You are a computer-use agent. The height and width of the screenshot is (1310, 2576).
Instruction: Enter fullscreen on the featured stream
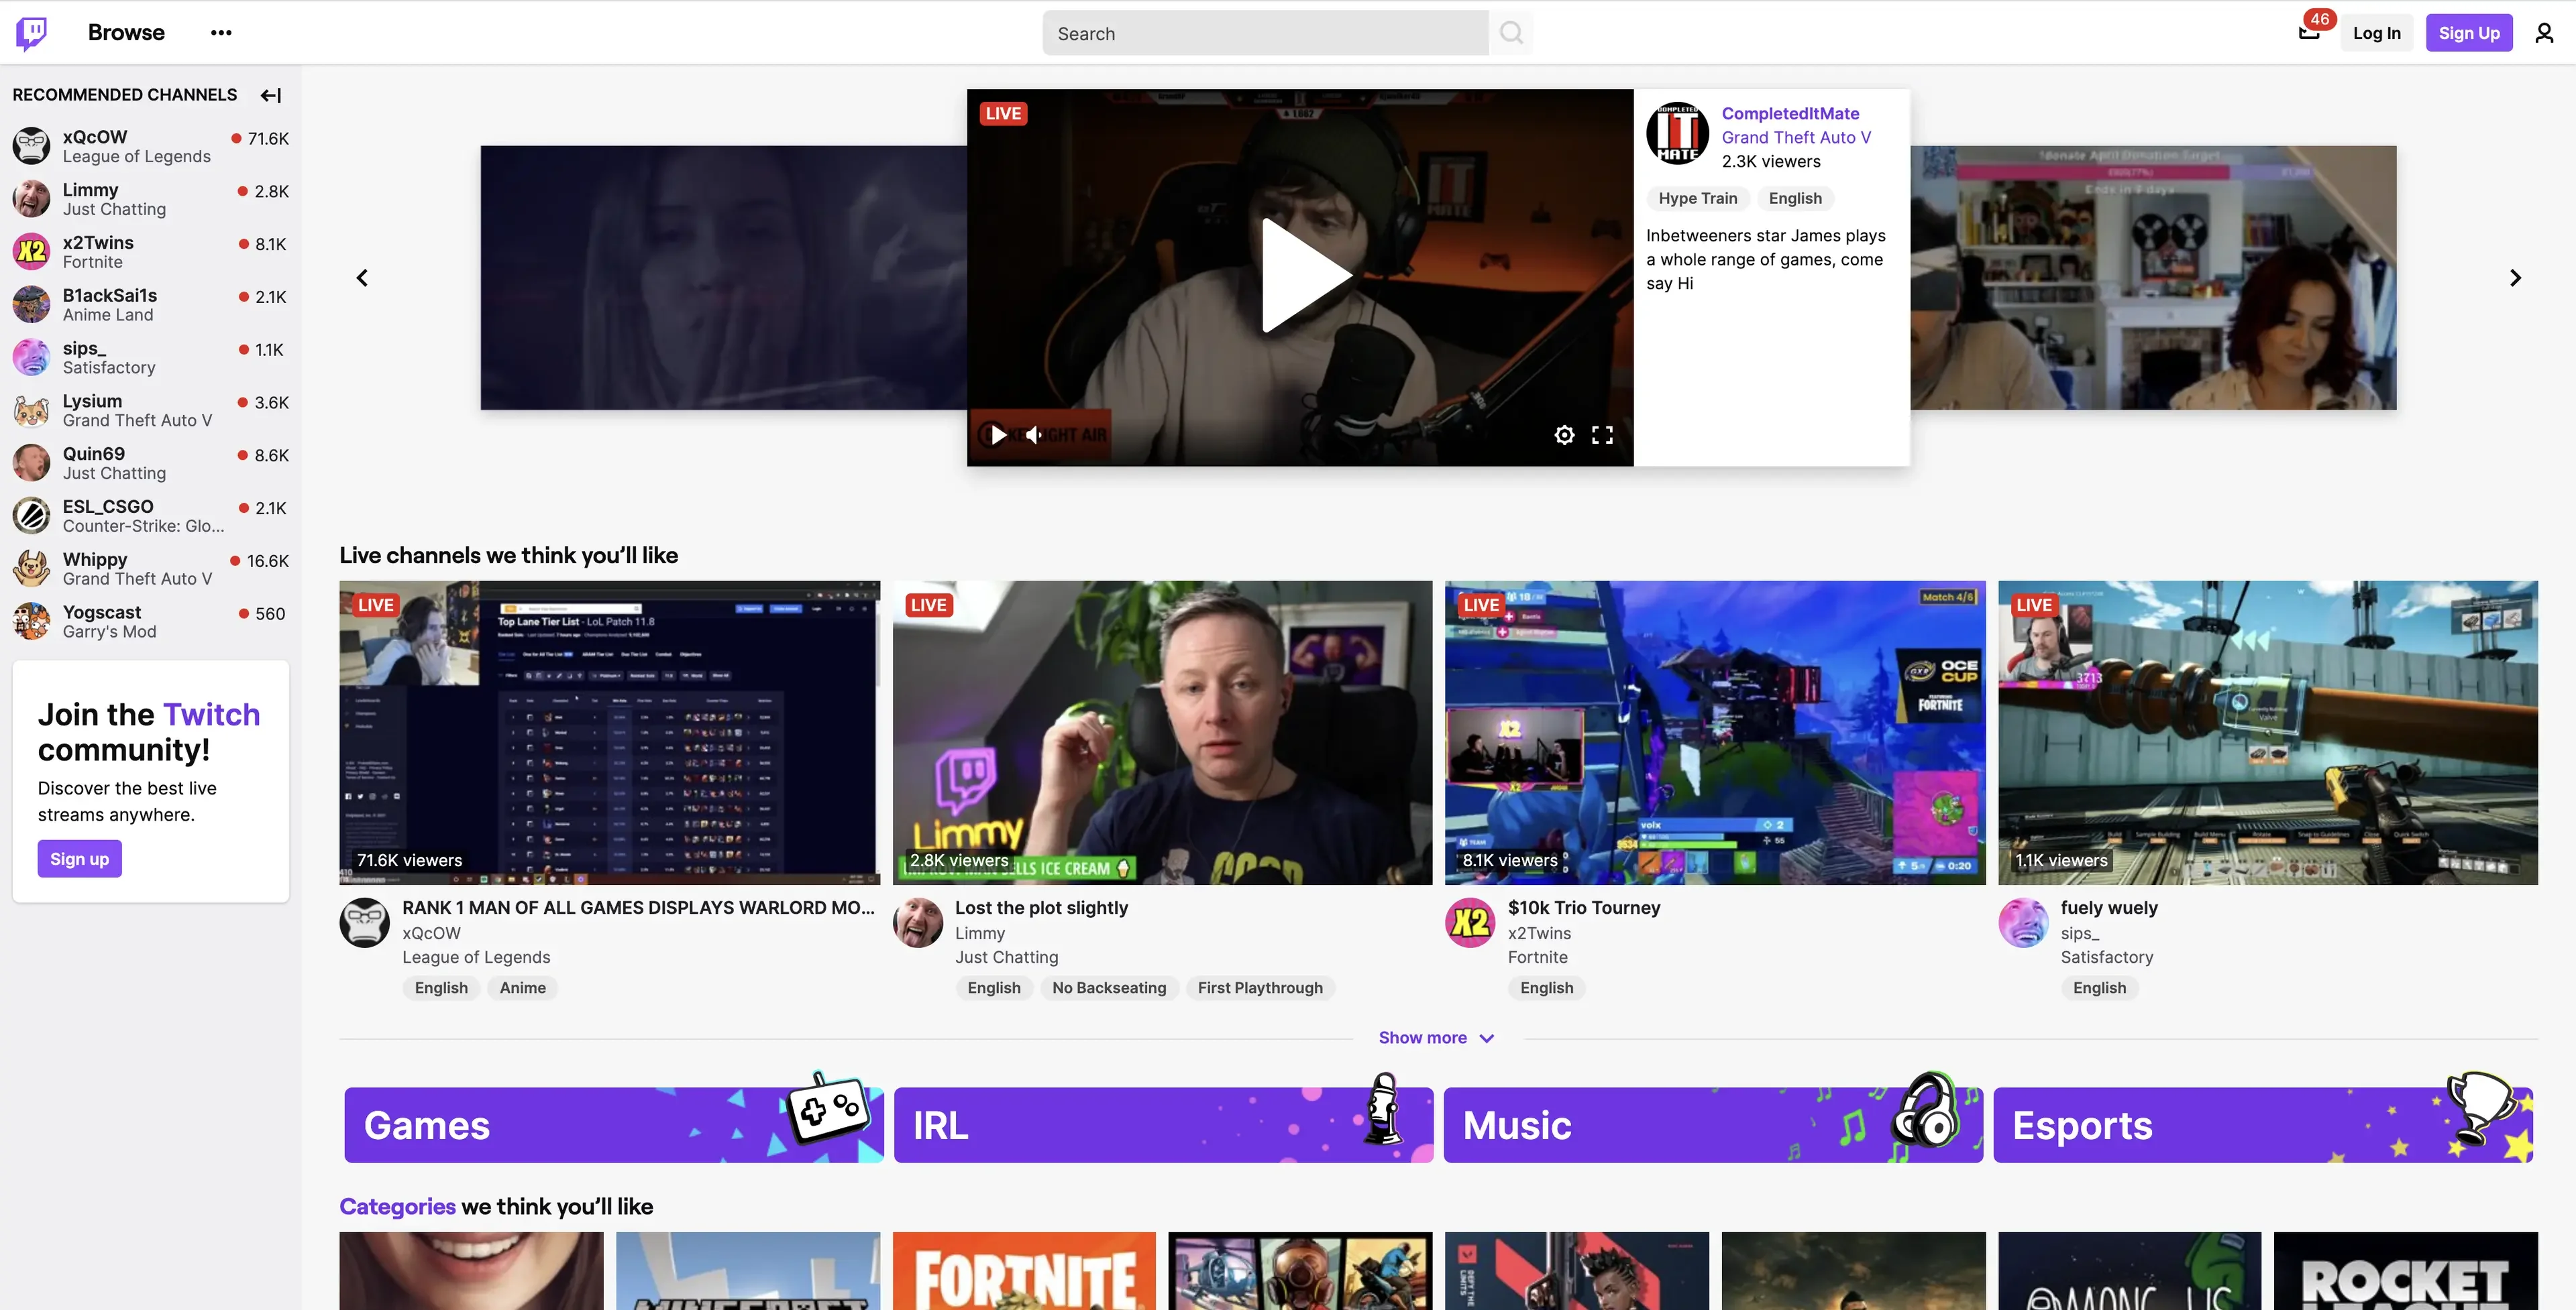point(1602,434)
